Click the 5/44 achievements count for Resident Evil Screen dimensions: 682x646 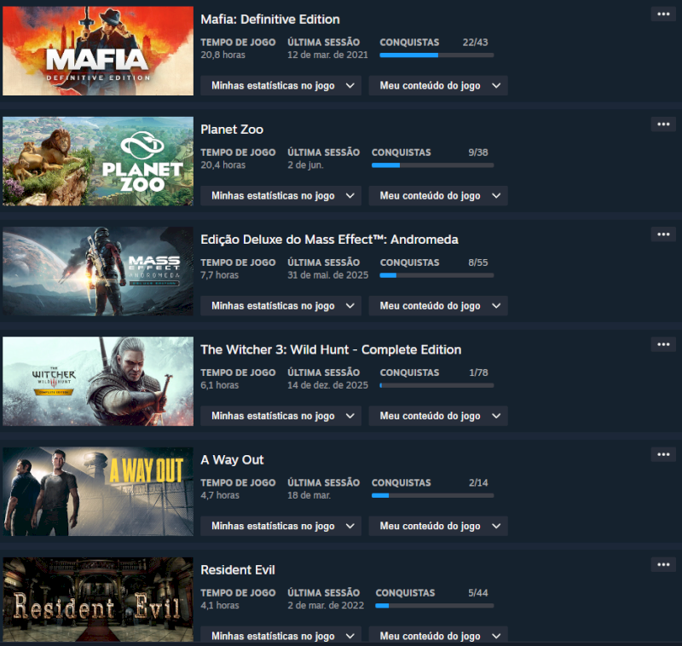(x=478, y=592)
